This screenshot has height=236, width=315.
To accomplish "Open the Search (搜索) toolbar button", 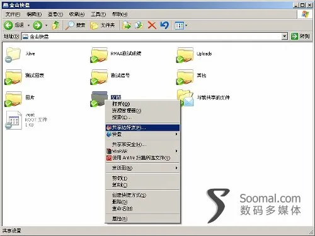I will [x=75, y=25].
